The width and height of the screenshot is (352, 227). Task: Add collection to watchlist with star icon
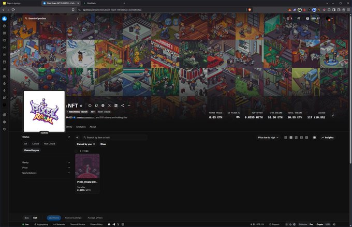tap(81, 105)
